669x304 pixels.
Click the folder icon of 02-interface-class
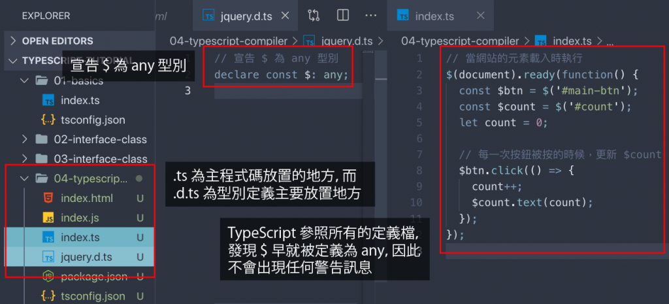point(41,139)
